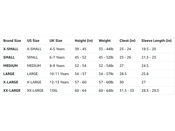175x131 pixels.
Task: Click the 52 - 54 height cell
Action: tap(80, 66)
